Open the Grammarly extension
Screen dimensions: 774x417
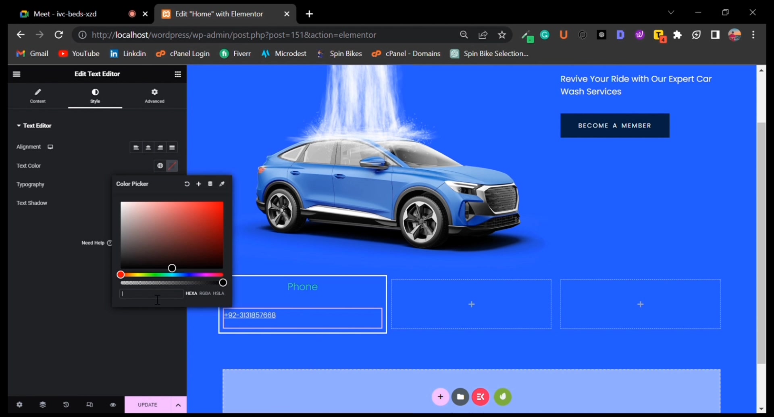[545, 35]
